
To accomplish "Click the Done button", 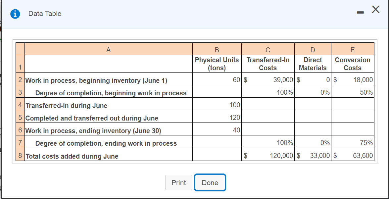I will pyautogui.click(x=210, y=182).
